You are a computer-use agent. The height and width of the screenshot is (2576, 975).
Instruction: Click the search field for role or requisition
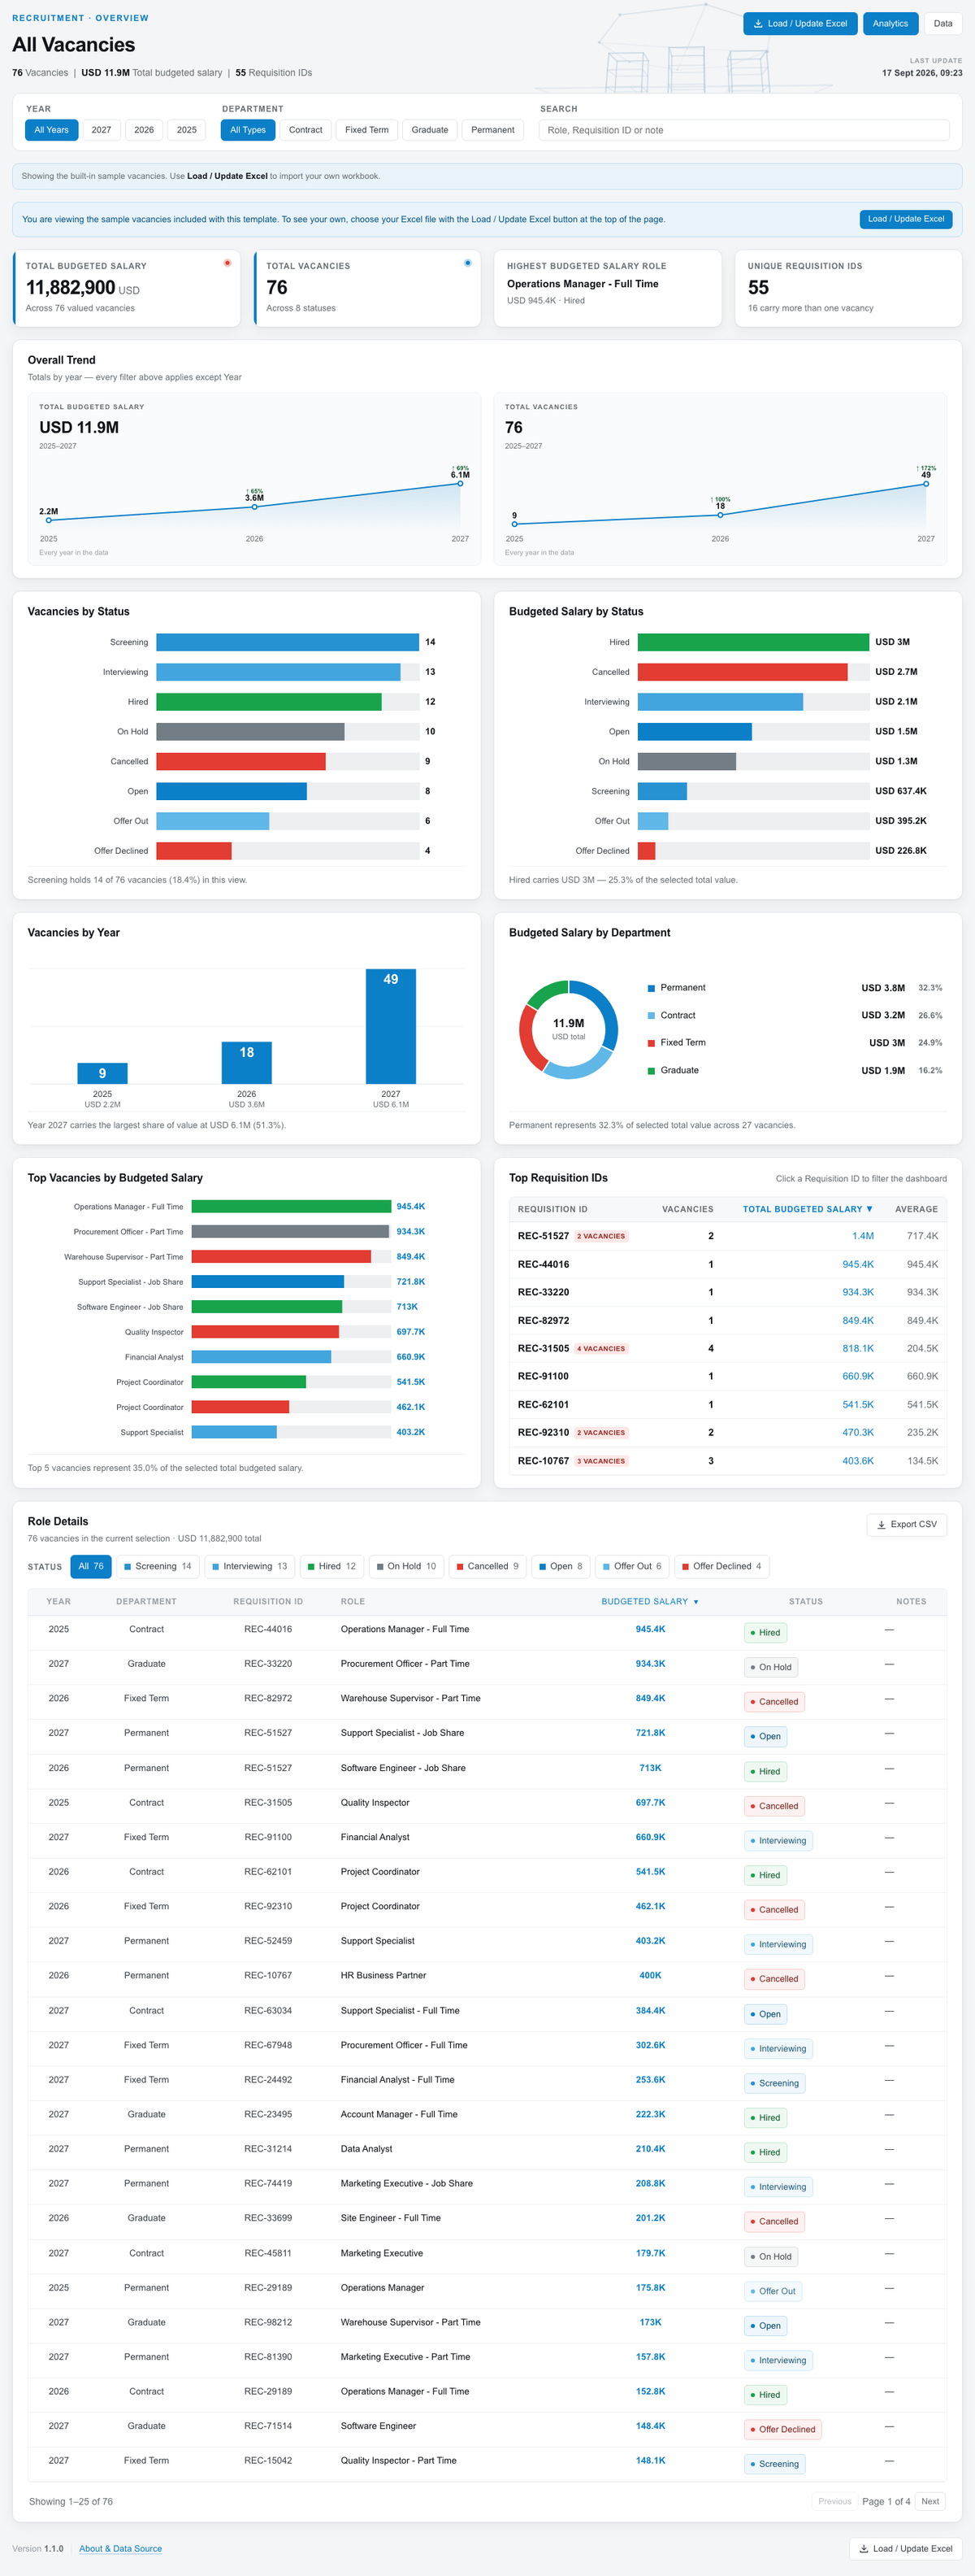coord(744,130)
